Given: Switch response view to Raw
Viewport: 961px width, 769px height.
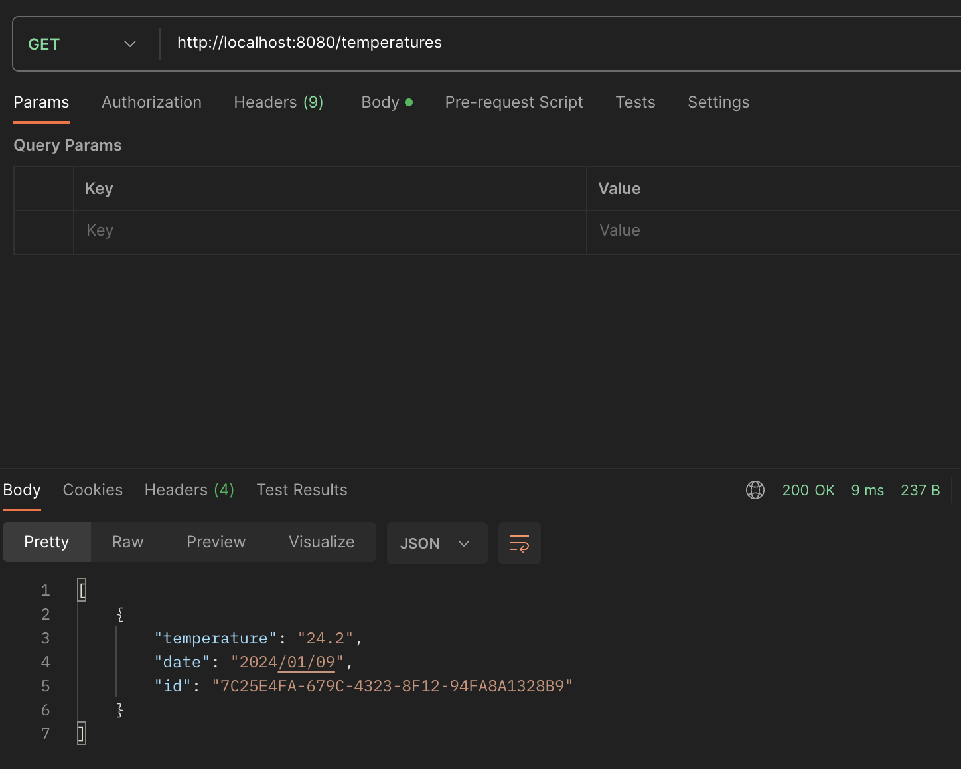Looking at the screenshot, I should pos(127,542).
